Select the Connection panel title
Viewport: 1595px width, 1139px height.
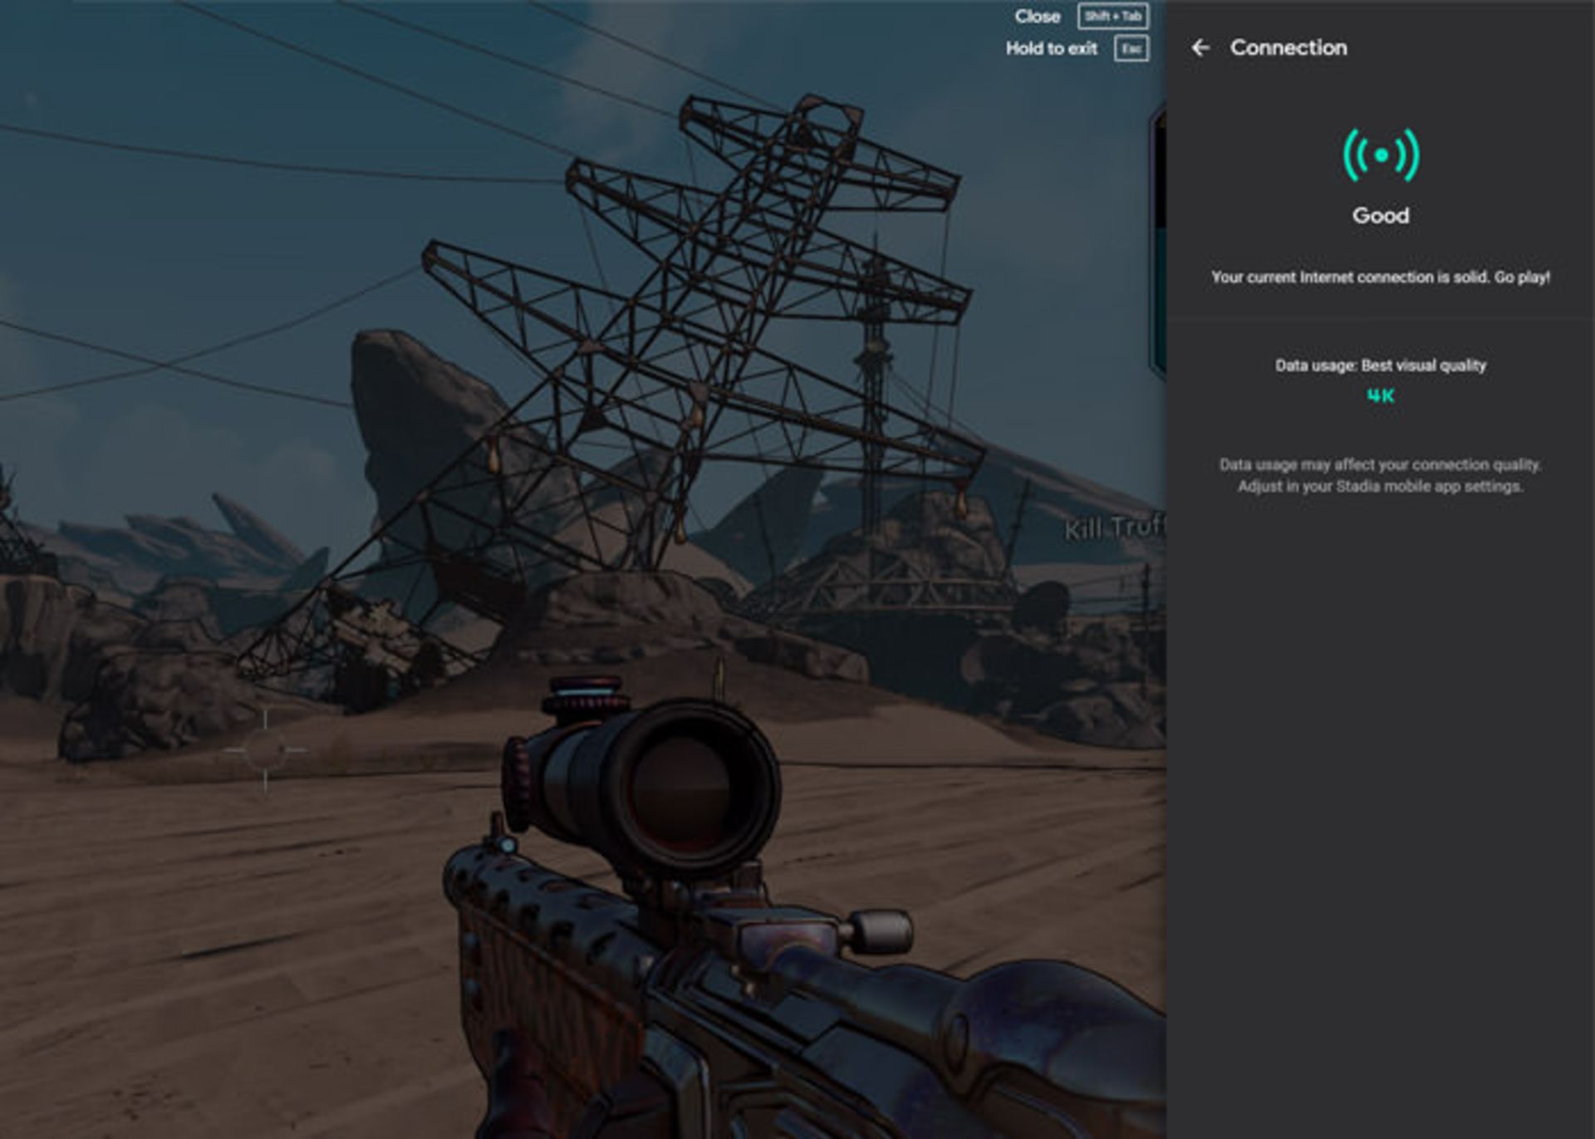pos(1288,48)
